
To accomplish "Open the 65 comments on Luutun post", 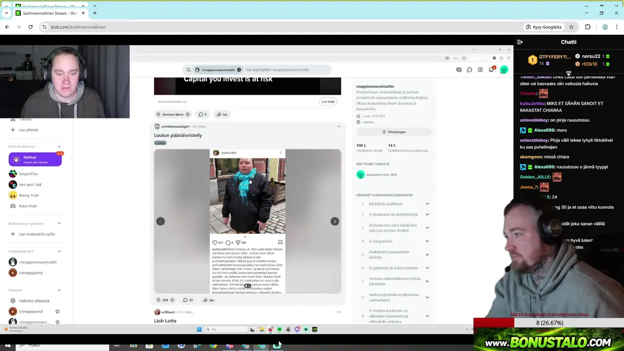I will pos(188,300).
